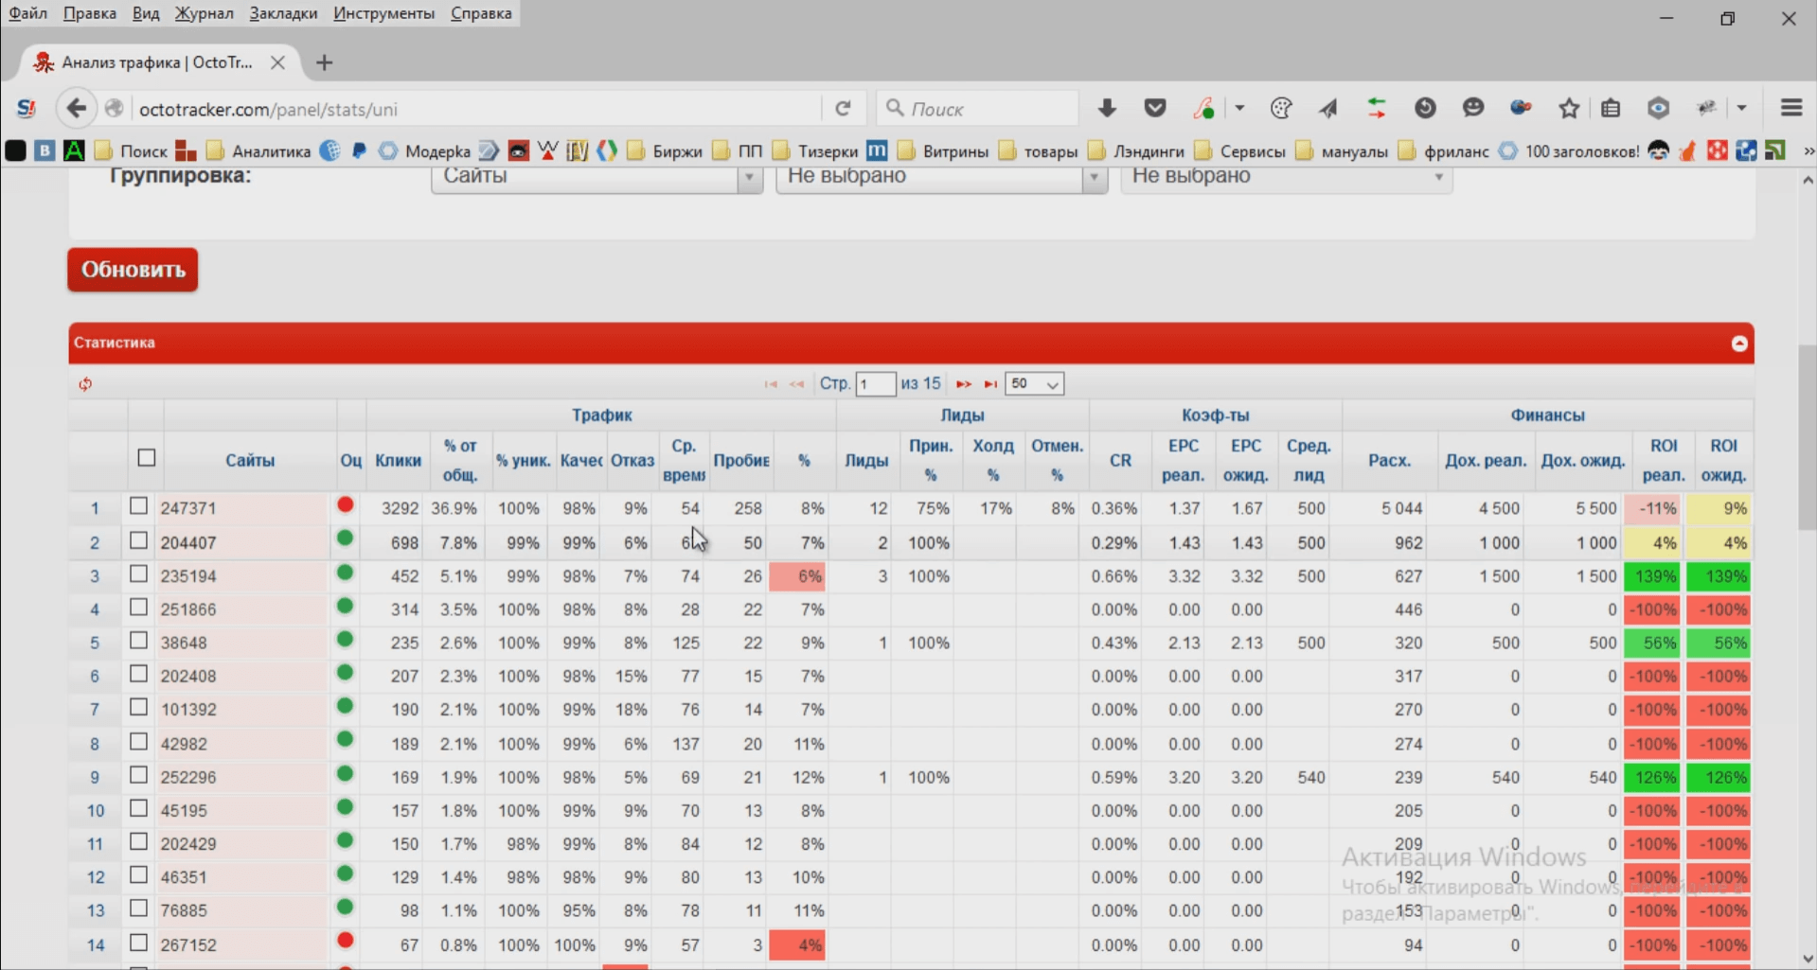Image resolution: width=1817 pixels, height=970 pixels.
Task: Open the Вид menu
Action: [146, 13]
